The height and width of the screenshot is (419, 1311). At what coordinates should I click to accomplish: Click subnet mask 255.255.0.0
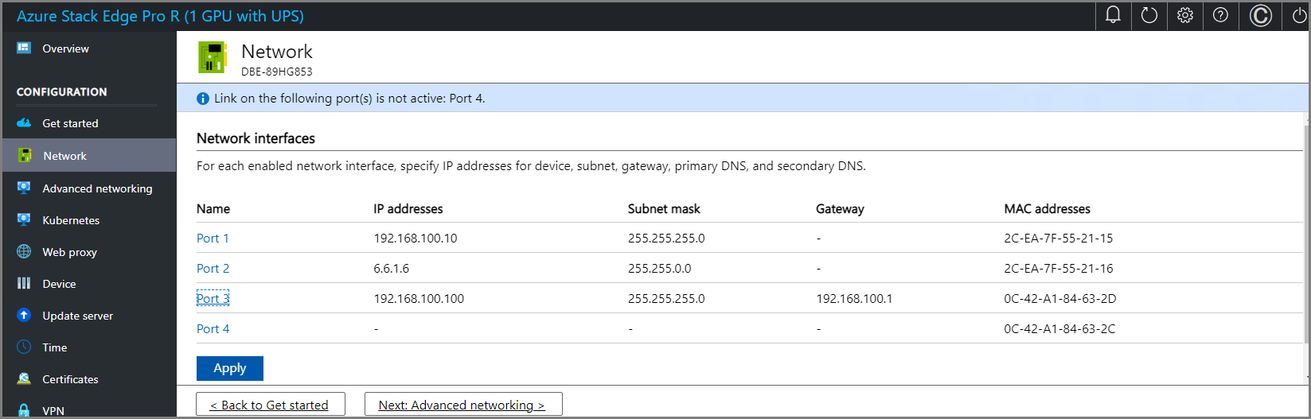click(x=659, y=269)
